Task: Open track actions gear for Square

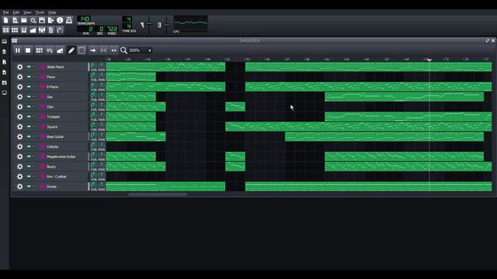Action: [19, 126]
